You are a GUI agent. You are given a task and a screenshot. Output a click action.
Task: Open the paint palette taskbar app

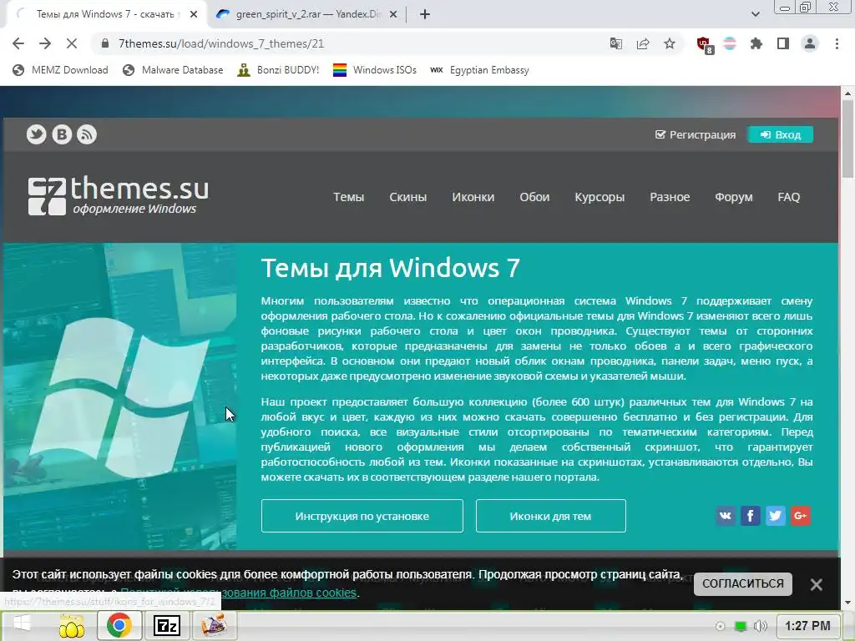pos(215,625)
